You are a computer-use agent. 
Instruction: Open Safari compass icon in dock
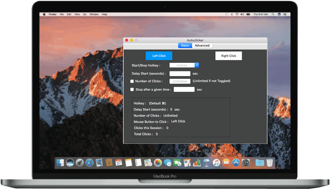click(89, 163)
